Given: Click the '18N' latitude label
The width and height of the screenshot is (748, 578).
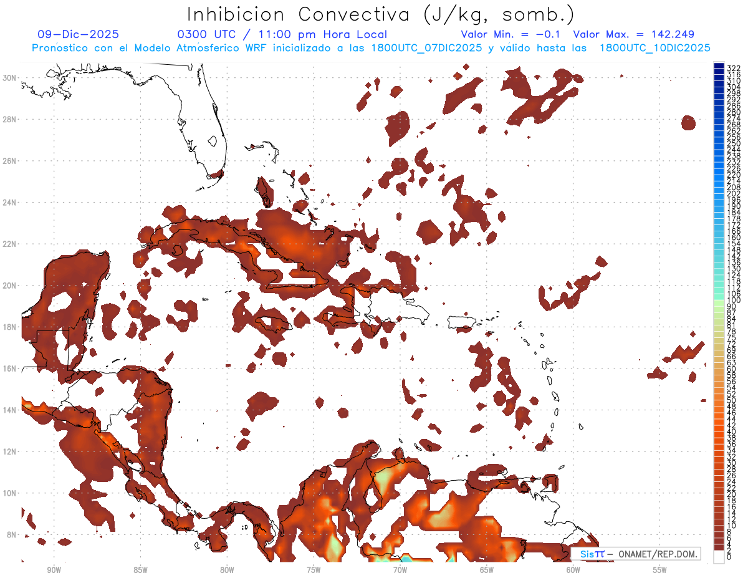Looking at the screenshot, I should point(9,327).
